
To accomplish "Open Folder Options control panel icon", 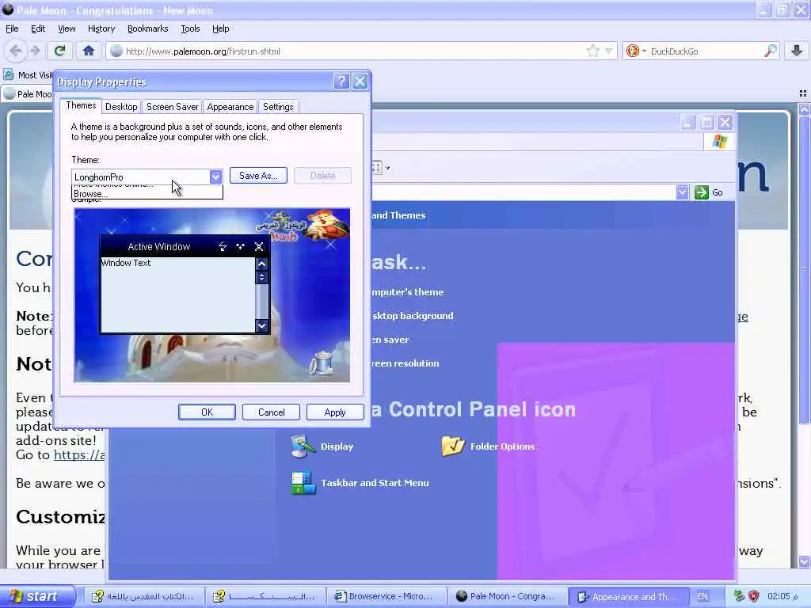I will click(x=489, y=446).
